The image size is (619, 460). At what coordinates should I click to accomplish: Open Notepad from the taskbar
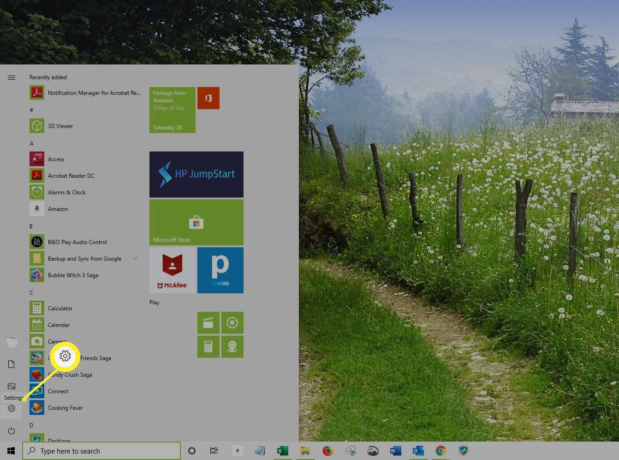coord(260,451)
